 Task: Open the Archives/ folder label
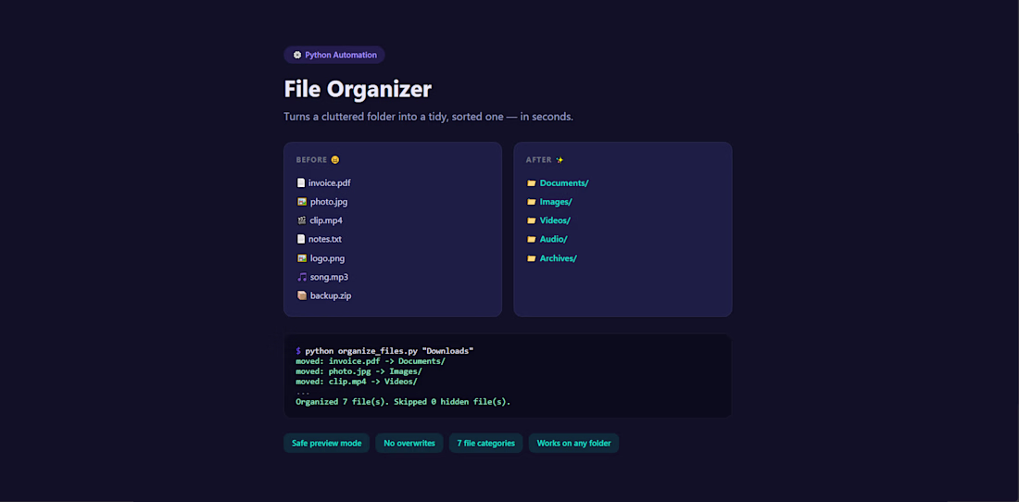tap(559, 257)
